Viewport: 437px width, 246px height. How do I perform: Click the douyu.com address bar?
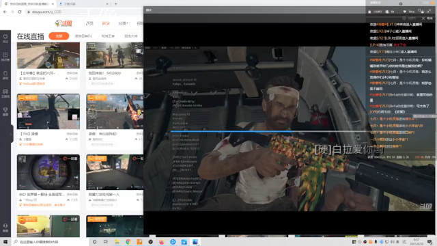click(x=83, y=12)
